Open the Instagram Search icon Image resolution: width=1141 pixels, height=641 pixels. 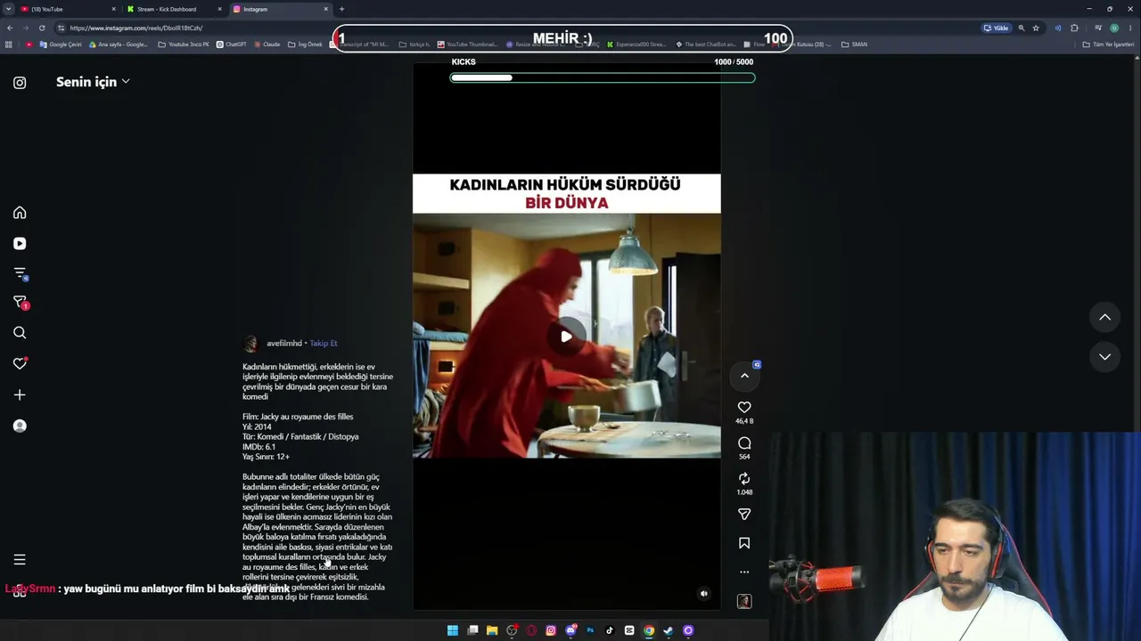tap(20, 333)
